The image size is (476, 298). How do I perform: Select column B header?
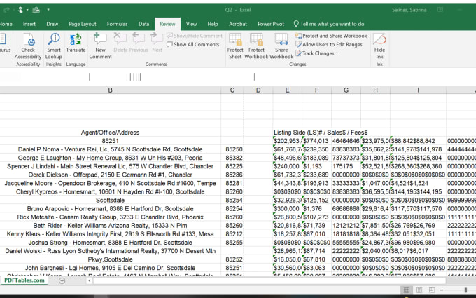click(110, 90)
